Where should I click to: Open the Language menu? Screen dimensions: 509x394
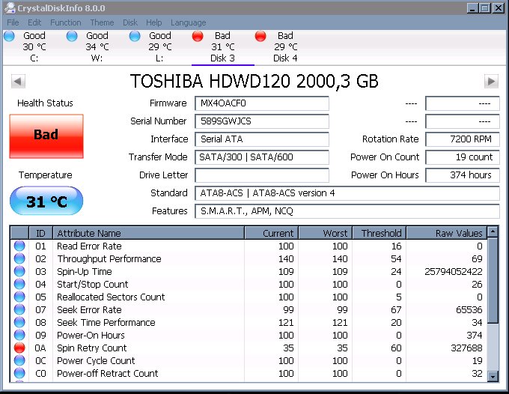tap(189, 22)
